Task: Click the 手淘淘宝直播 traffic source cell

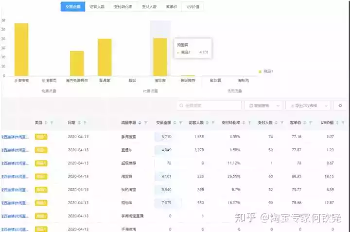Action: tap(132, 216)
